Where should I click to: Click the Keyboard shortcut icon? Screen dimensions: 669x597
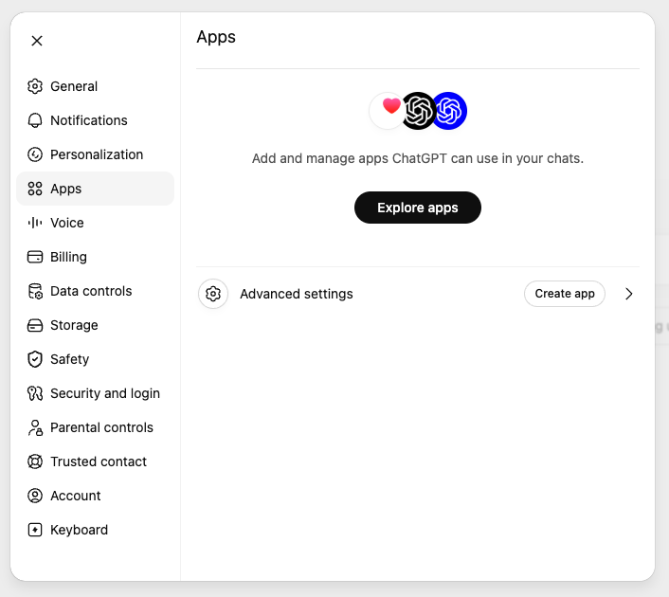(35, 530)
